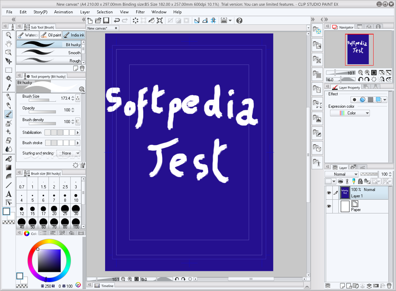Open the canvas tab list dropdown

pos(308,28)
